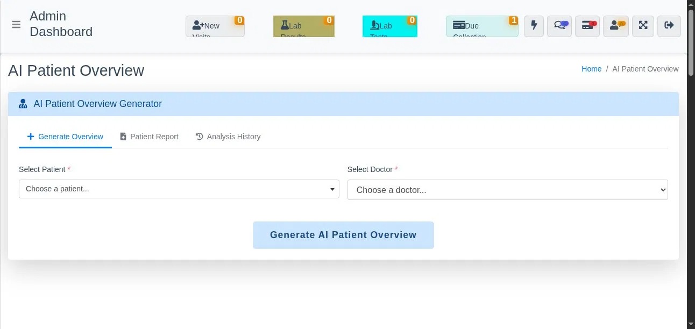Switch to the Analysis History tab
This screenshot has width=695, height=329.
[228, 137]
